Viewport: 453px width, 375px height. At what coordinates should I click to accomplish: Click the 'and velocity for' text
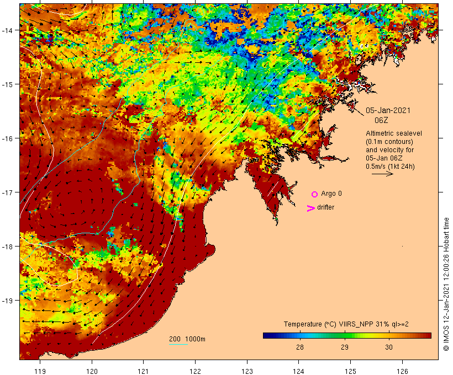(x=389, y=150)
